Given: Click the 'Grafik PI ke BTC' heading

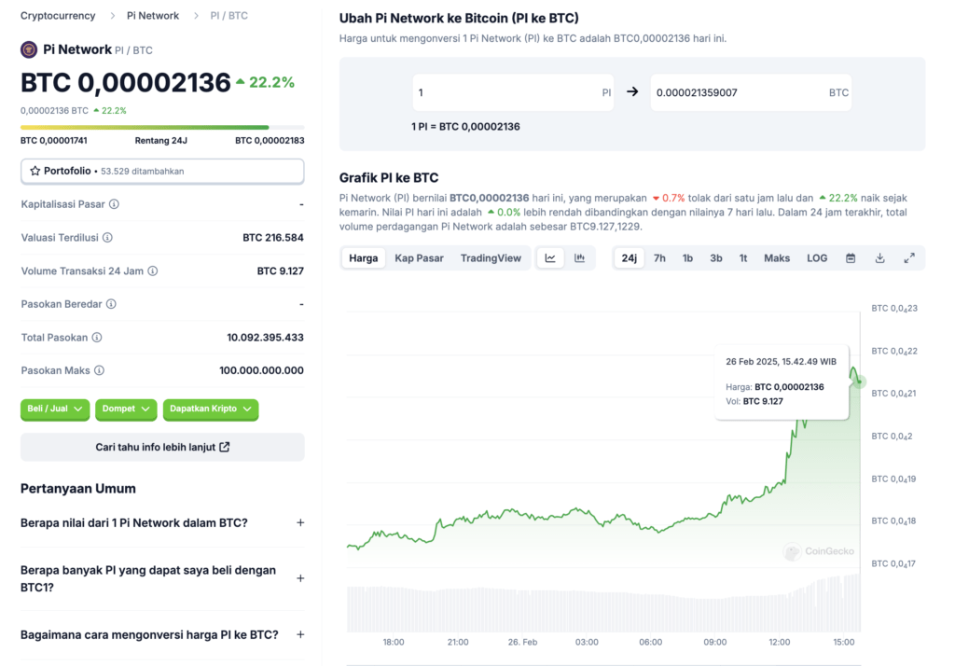Looking at the screenshot, I should (x=389, y=178).
